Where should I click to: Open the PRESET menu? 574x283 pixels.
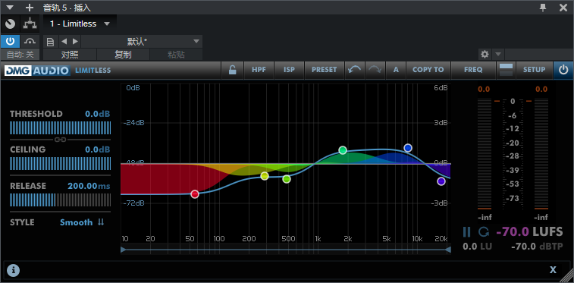[x=325, y=70]
